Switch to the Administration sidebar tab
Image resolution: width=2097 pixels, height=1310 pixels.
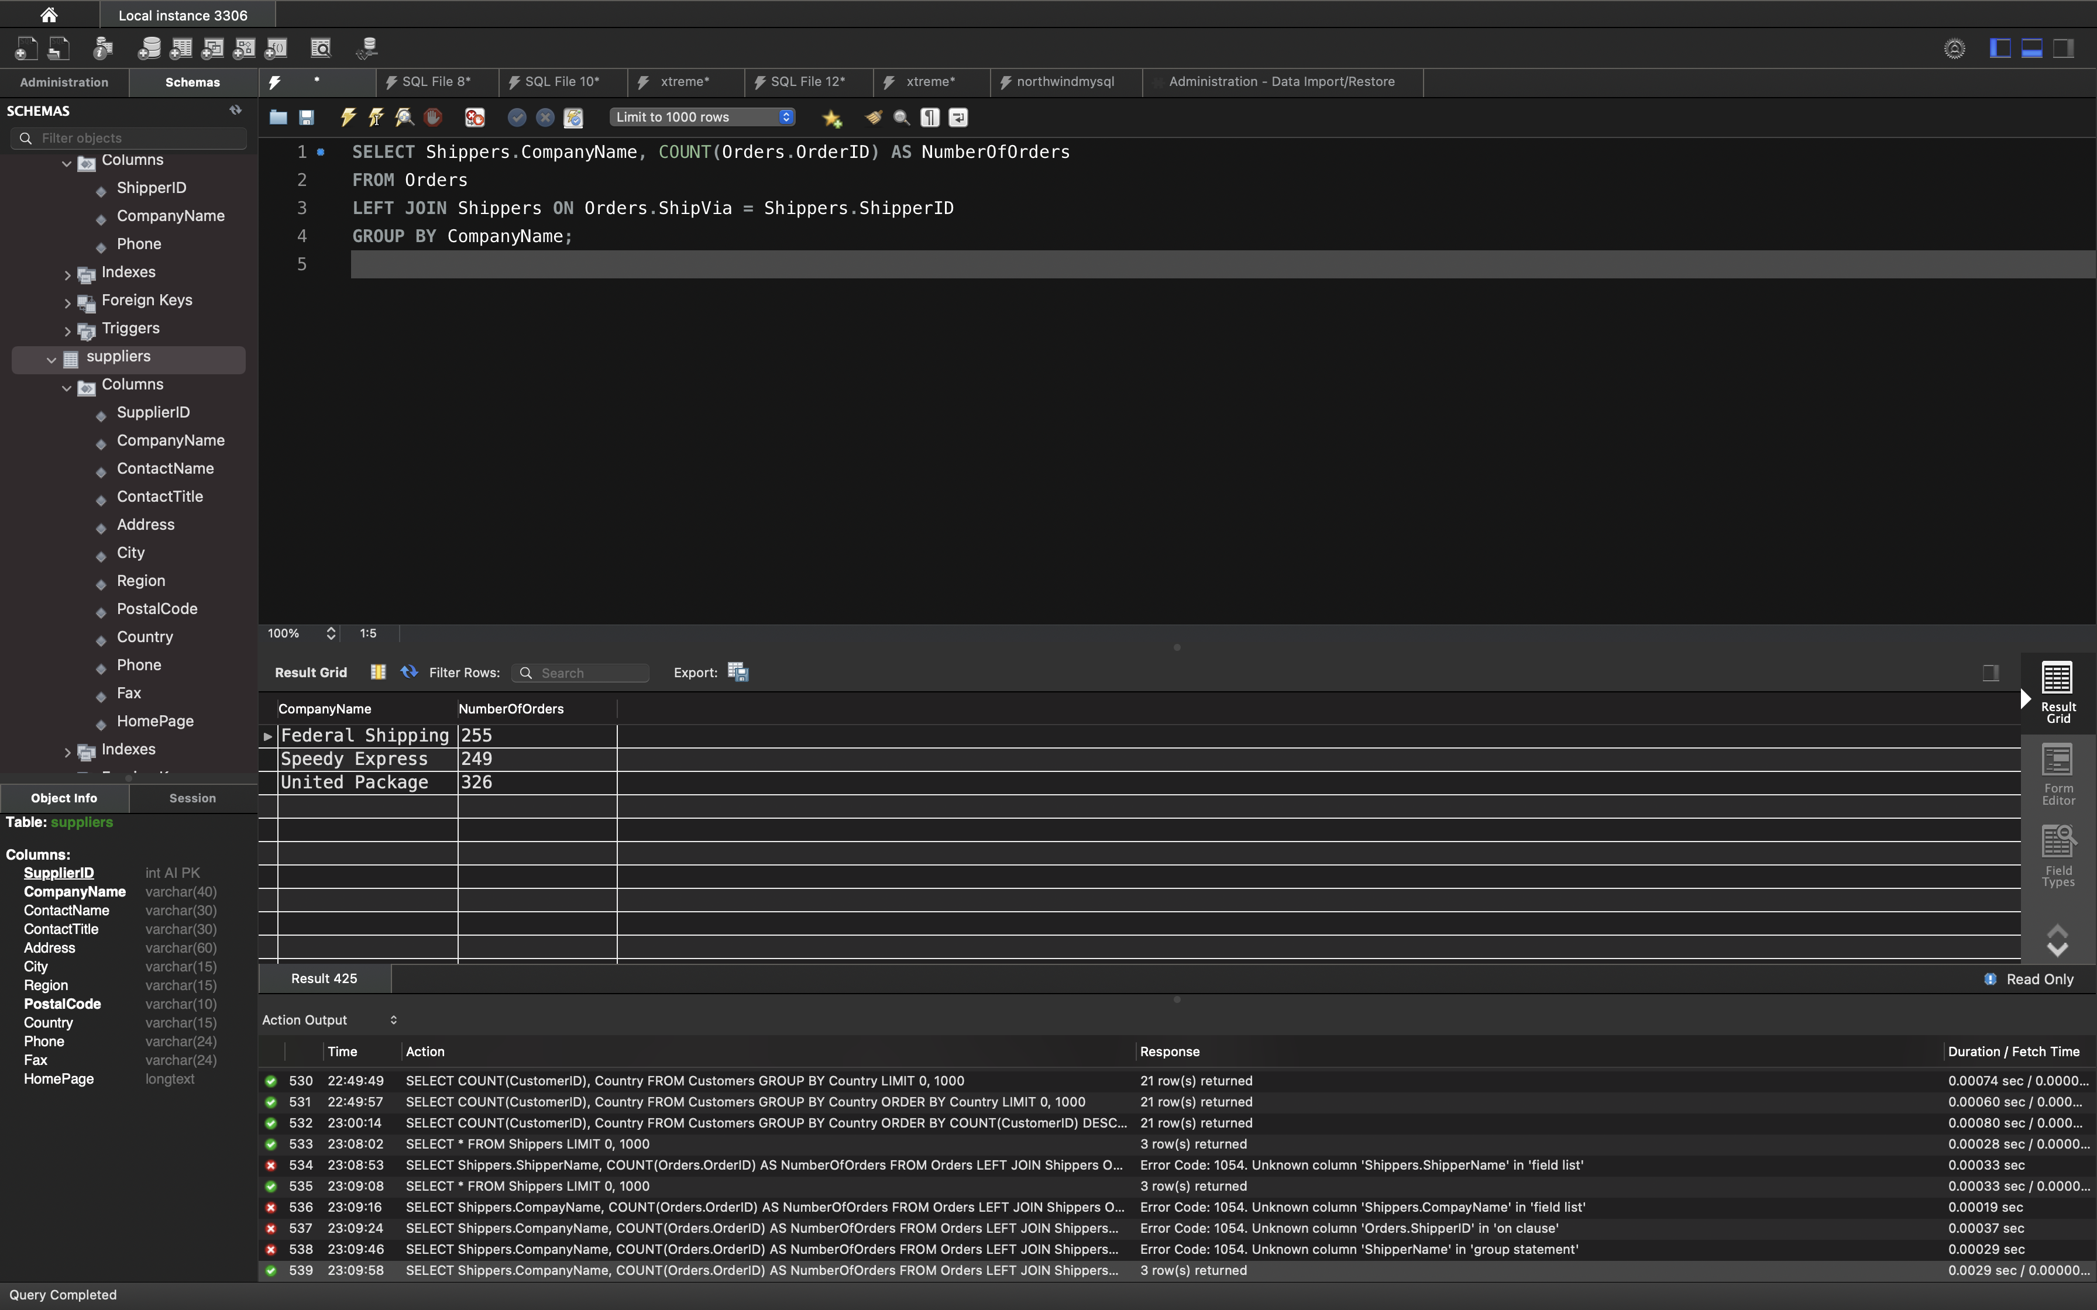point(64,82)
